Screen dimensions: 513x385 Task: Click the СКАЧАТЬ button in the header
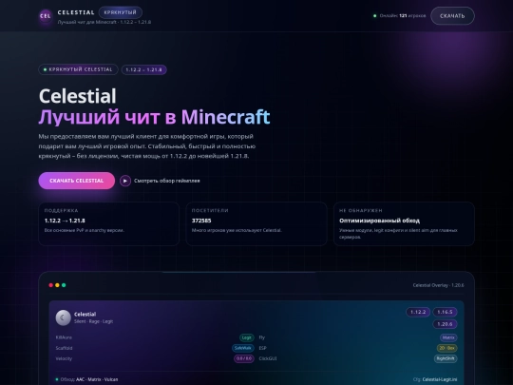(452, 16)
